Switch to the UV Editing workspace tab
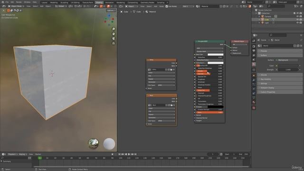 pos(75,2)
